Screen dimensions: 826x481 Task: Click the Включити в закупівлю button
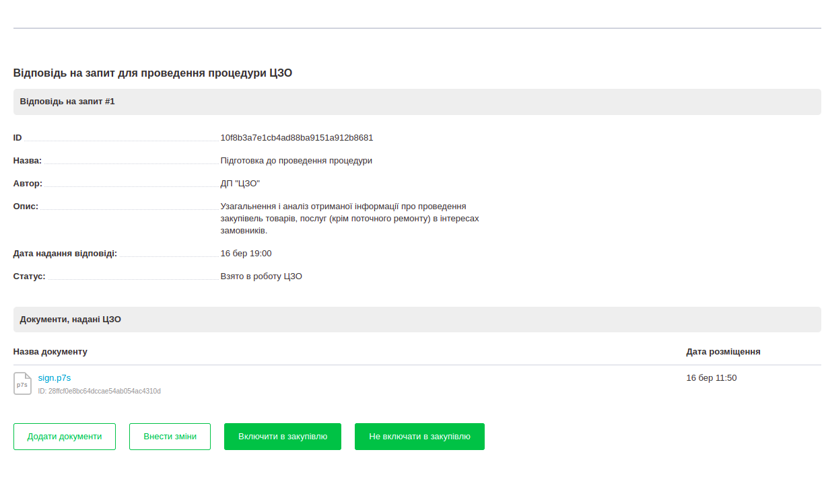(x=283, y=437)
